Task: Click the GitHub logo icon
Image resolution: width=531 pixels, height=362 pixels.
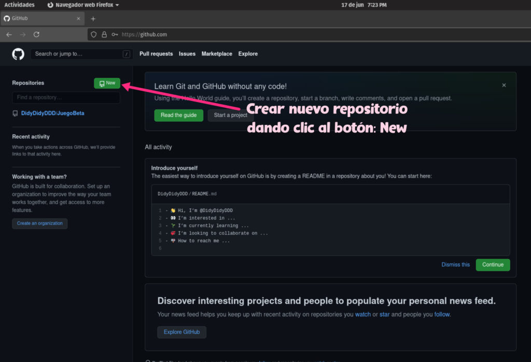Action: point(18,53)
